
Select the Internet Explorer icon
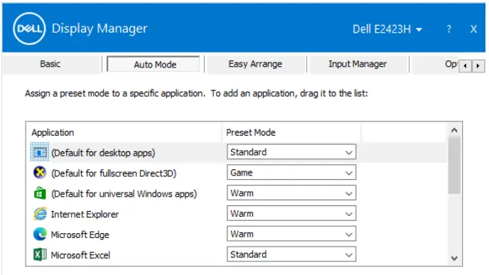coord(40,214)
